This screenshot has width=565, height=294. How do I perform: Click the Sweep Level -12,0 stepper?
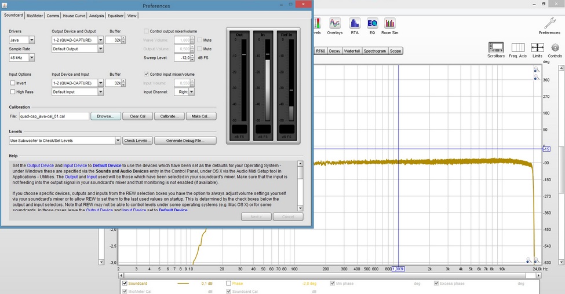coord(192,57)
